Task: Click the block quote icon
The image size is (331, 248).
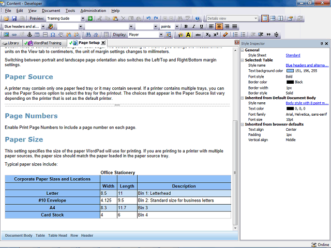Action: [x=268, y=35]
